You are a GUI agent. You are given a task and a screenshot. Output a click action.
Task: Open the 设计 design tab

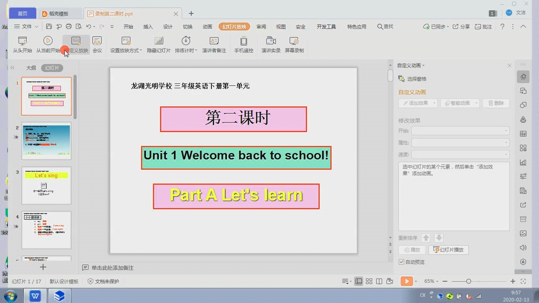(168, 27)
